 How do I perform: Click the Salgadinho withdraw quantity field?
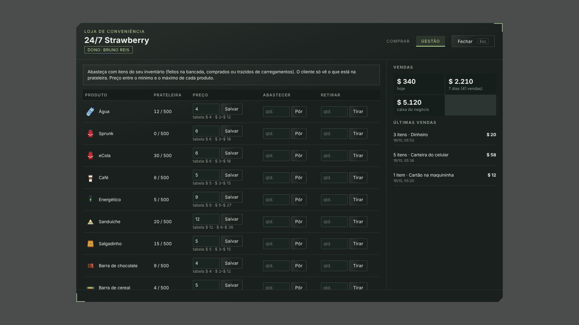[334, 244]
